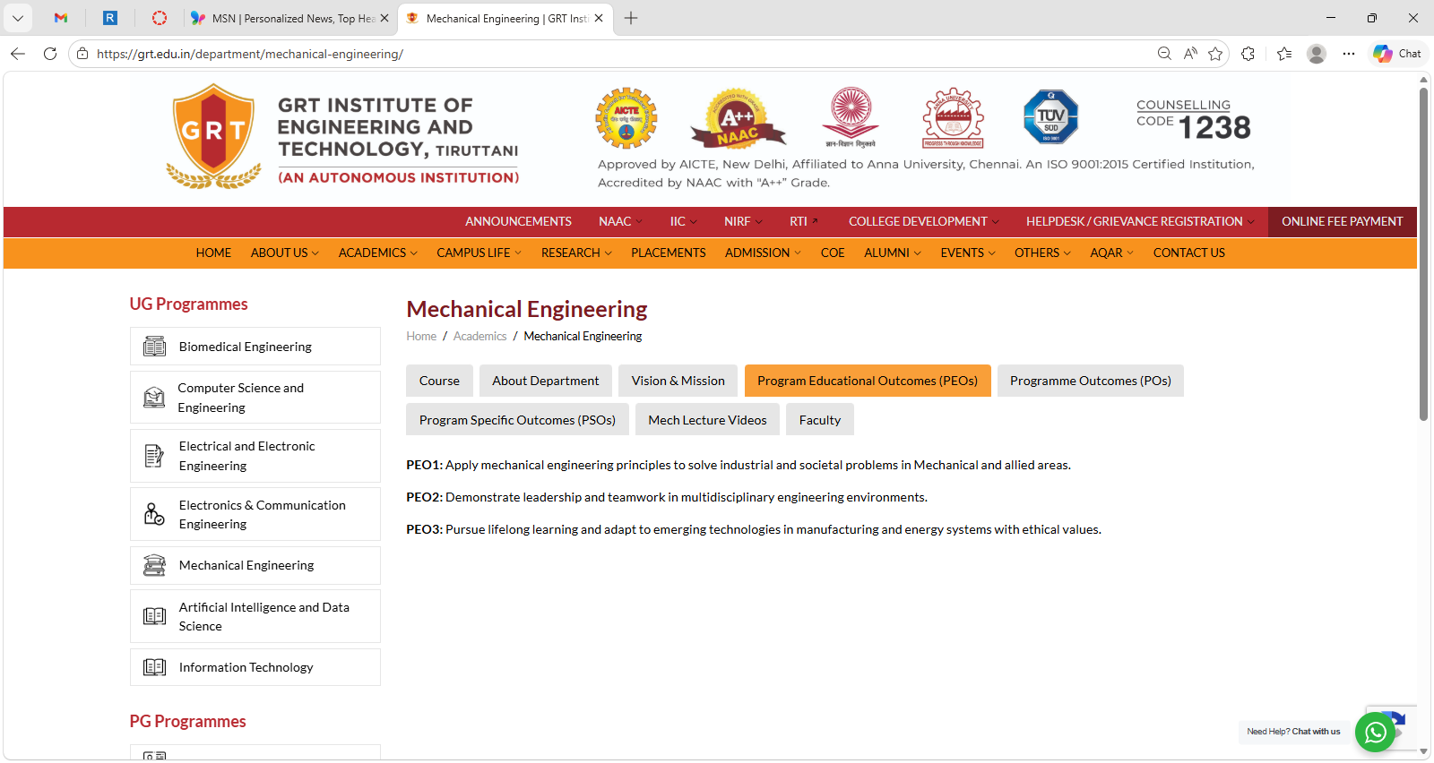The height and width of the screenshot is (763, 1434).
Task: Click the WhatsApp chat icon
Action: click(x=1375, y=733)
